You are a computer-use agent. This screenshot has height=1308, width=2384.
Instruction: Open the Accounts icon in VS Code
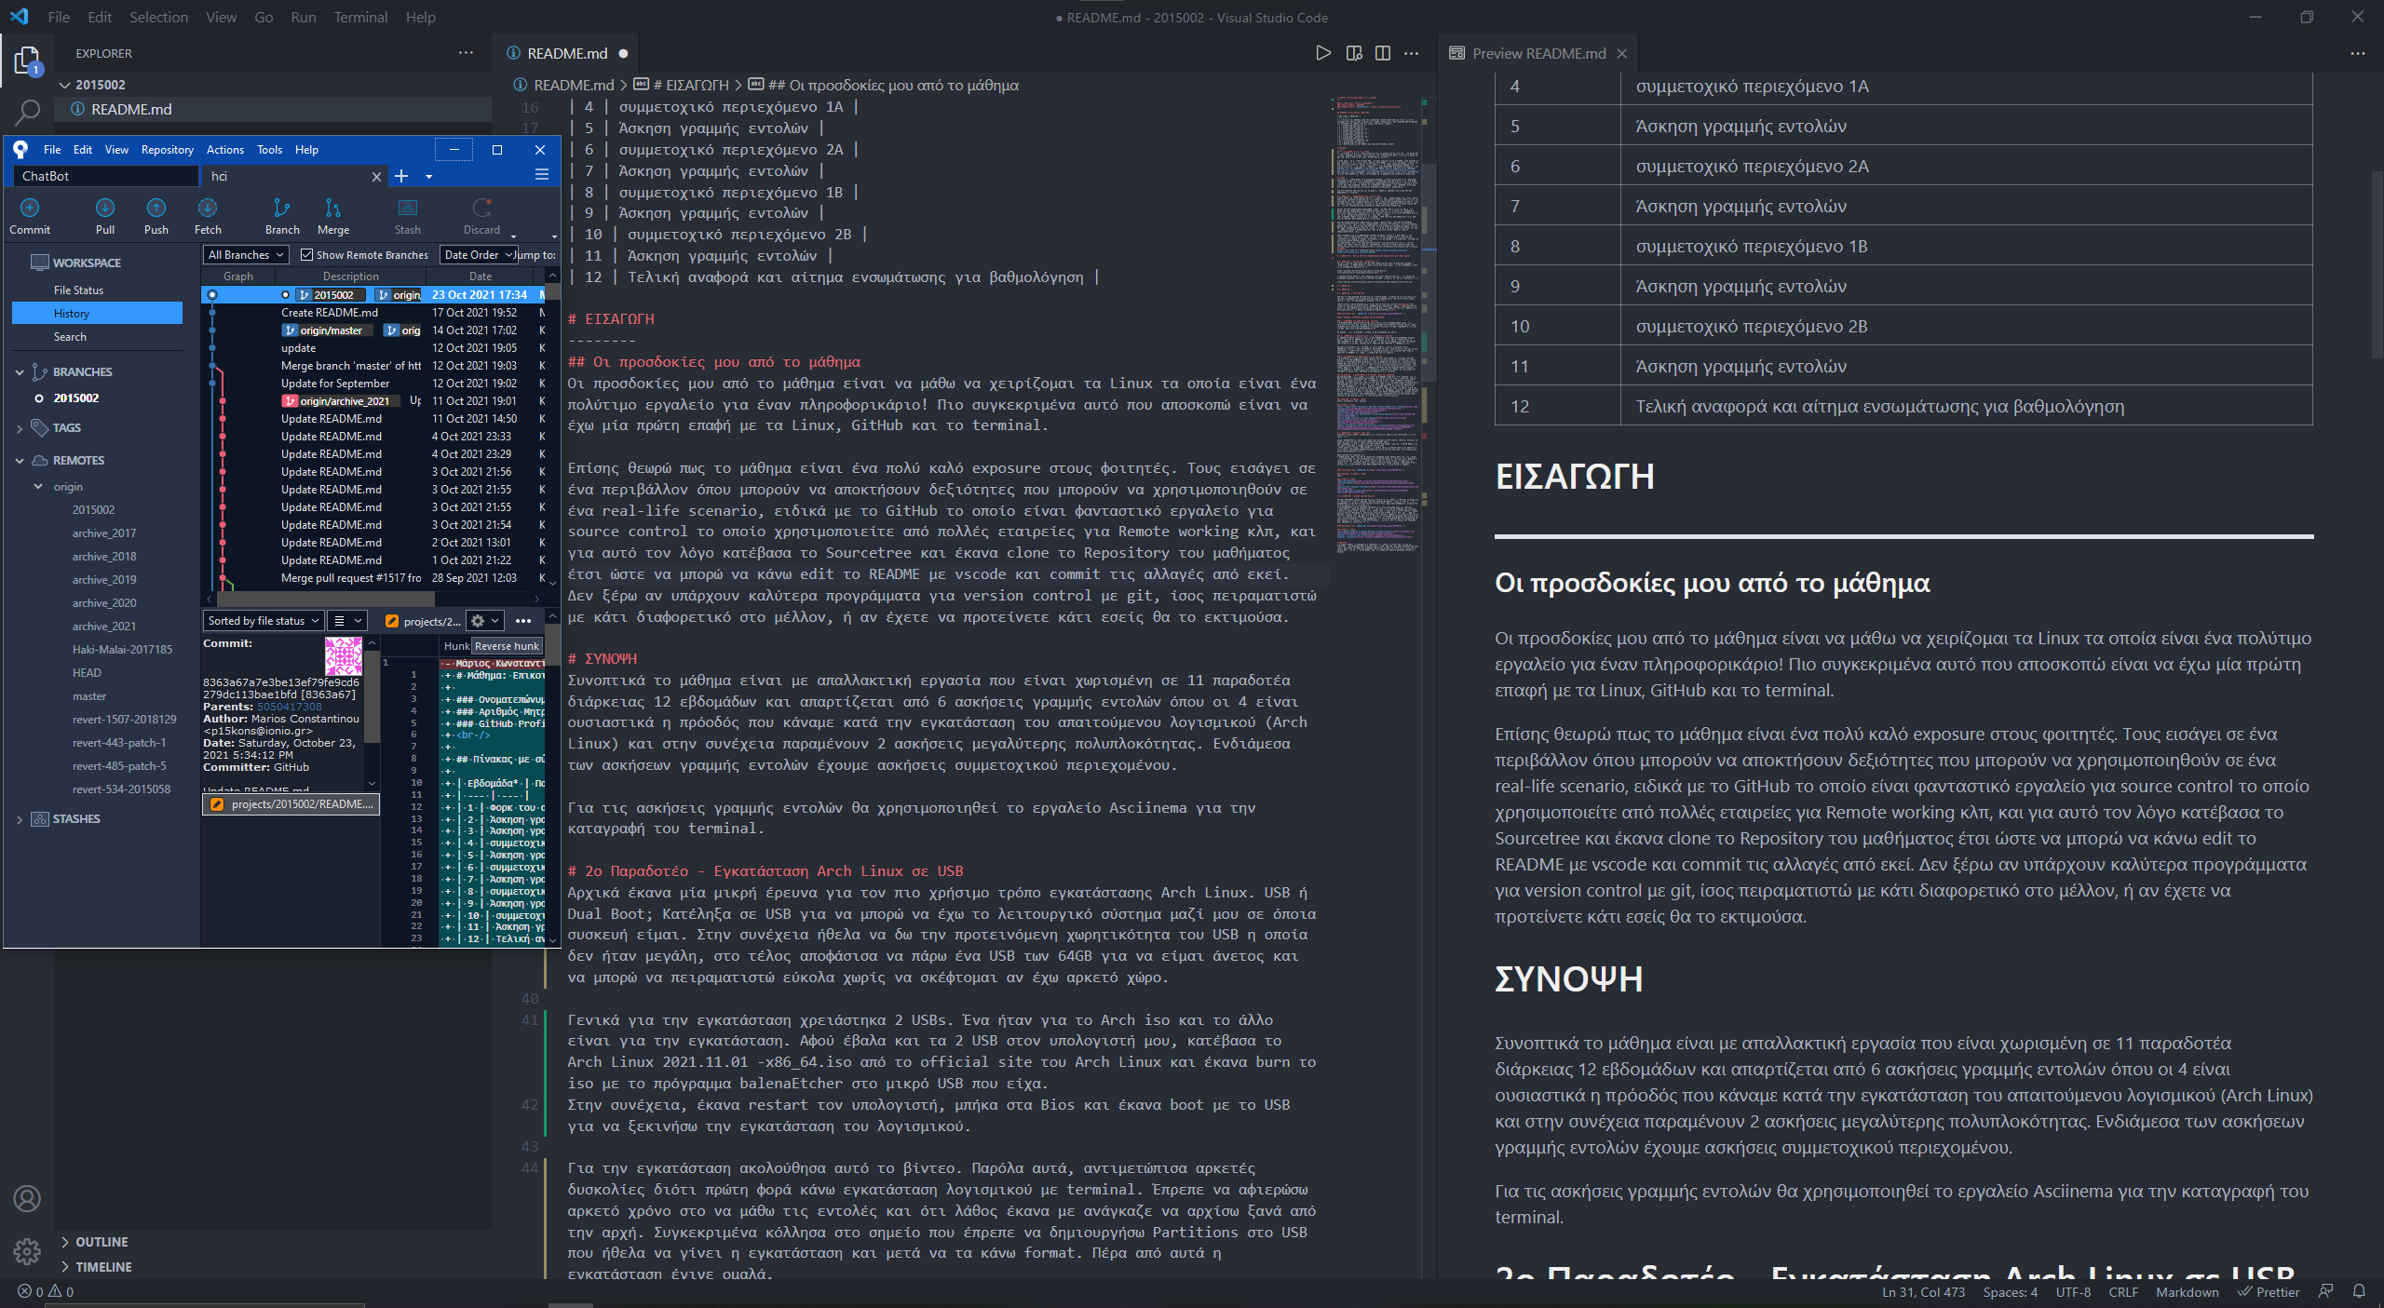[x=27, y=1198]
